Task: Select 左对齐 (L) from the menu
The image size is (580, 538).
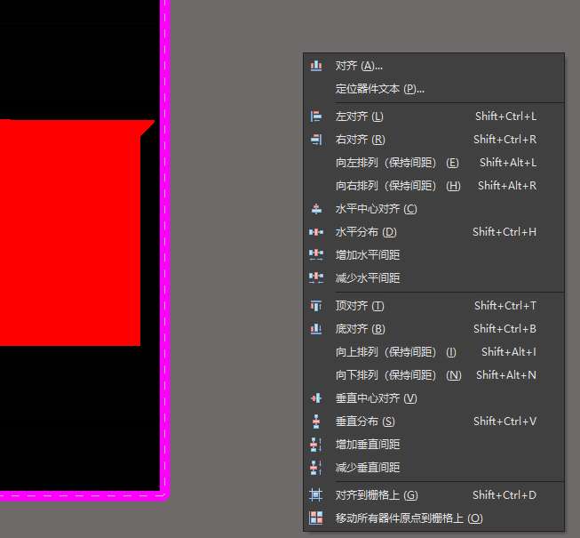Action: (433, 116)
